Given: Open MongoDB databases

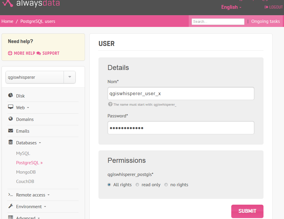Looking at the screenshot, I should [26, 172].
